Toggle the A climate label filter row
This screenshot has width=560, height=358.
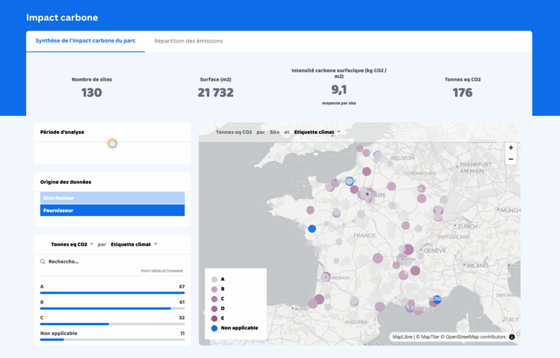[112, 287]
